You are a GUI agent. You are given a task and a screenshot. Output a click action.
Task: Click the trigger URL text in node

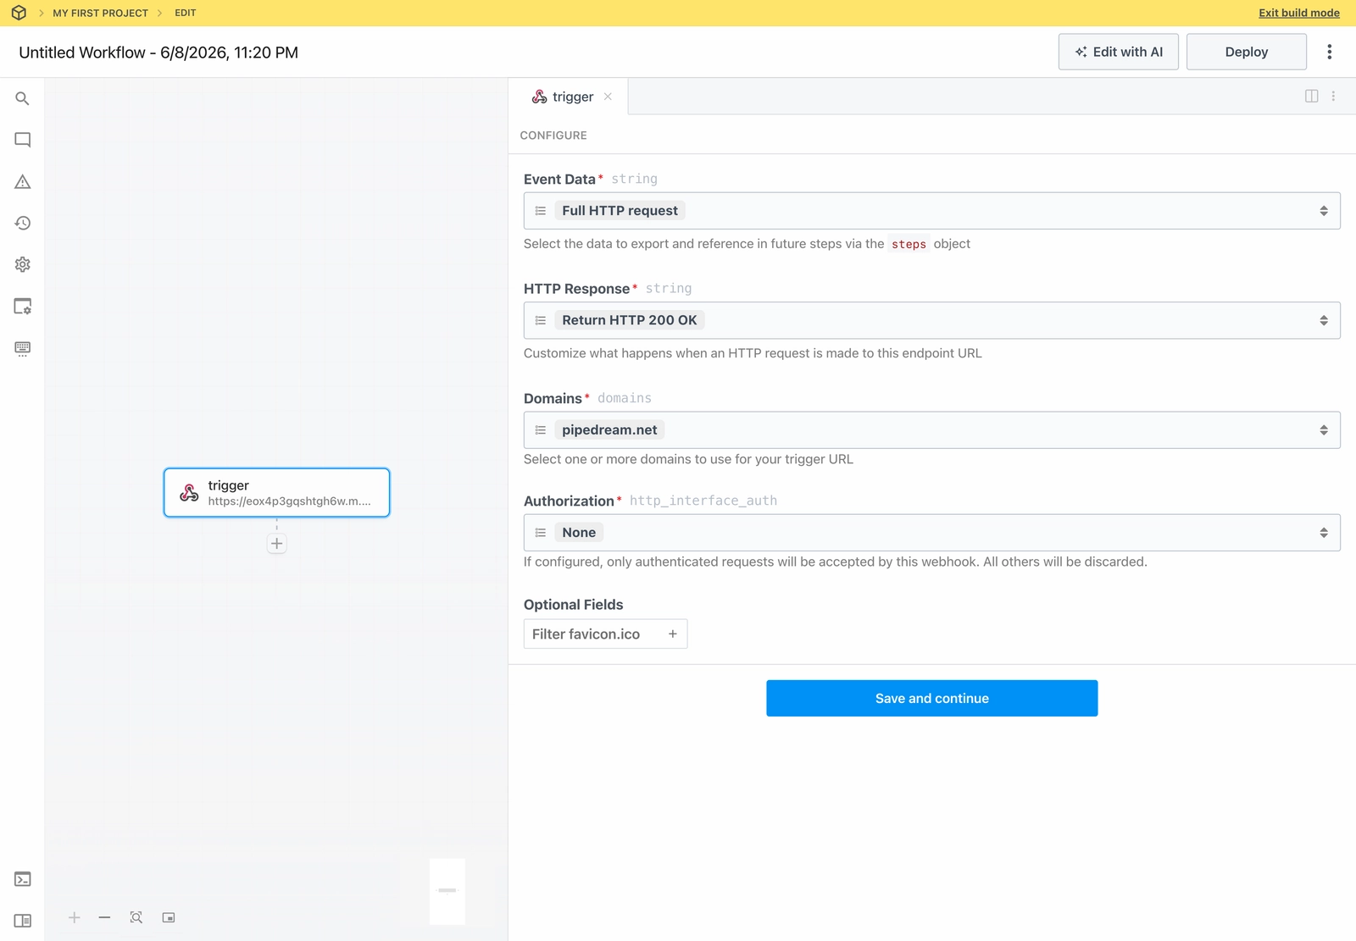tap(289, 501)
